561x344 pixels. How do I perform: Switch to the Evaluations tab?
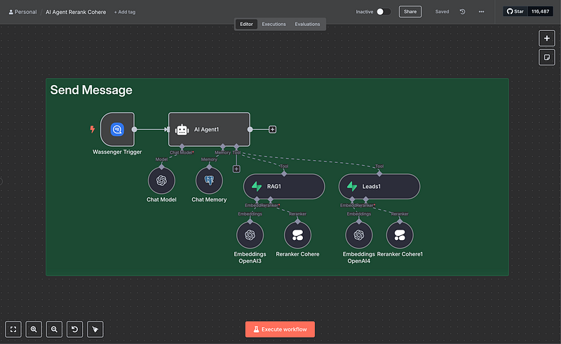[x=307, y=24]
